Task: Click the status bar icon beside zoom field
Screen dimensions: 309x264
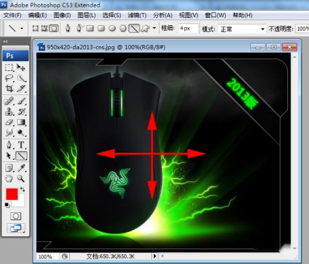Action: (x=64, y=256)
